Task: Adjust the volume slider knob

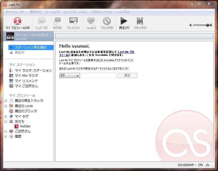Action: (208, 25)
